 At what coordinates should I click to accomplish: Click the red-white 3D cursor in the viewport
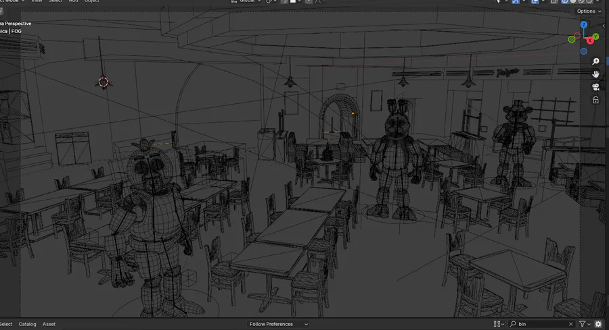pos(104,82)
